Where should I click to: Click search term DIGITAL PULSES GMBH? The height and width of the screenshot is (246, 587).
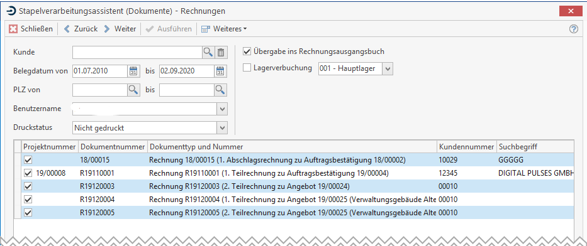(x=537, y=173)
